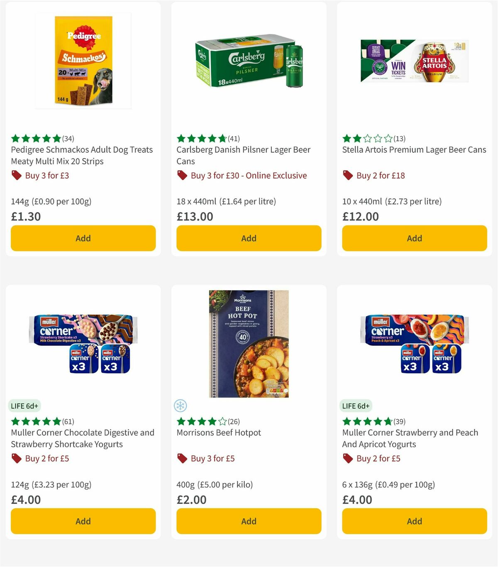The image size is (498, 567).
Task: Expand reviews via (13) count on Stella Artois
Action: pos(400,138)
